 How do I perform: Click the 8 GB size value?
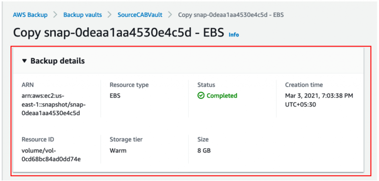click(x=204, y=151)
